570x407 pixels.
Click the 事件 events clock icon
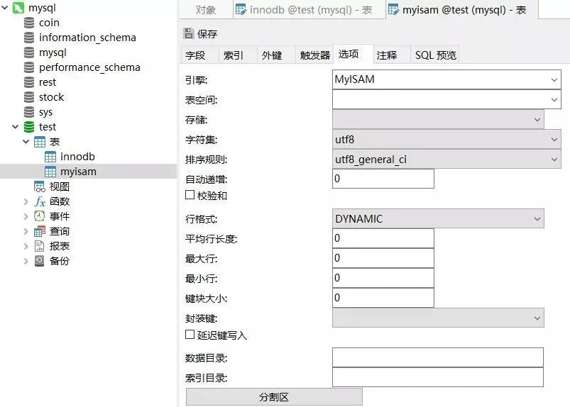pos(40,216)
